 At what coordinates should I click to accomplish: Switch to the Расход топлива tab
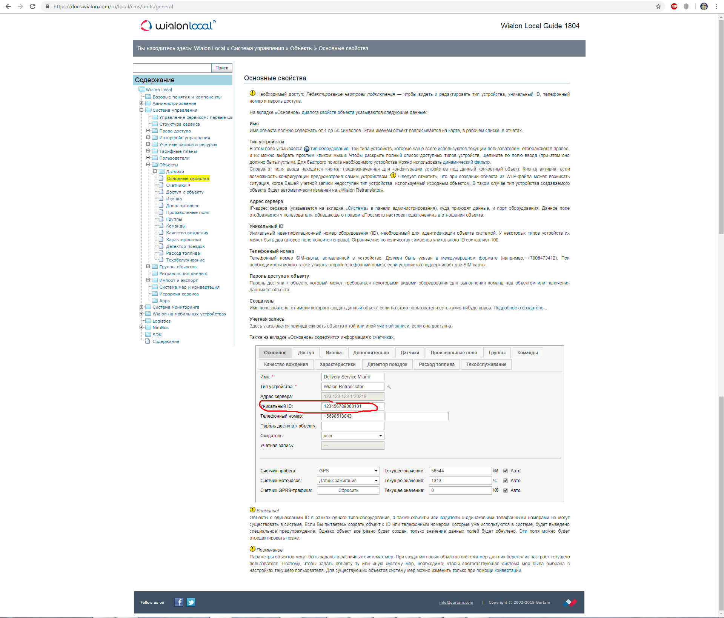437,364
